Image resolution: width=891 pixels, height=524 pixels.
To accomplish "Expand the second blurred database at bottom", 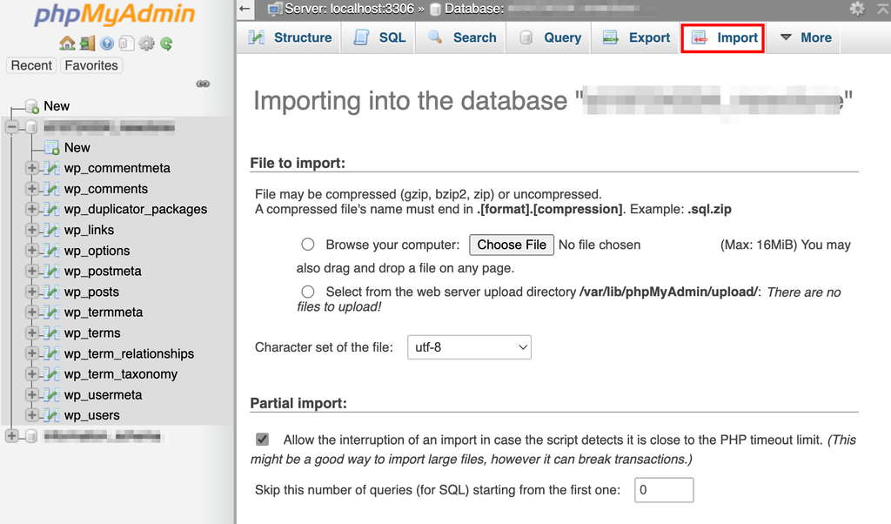I will pyautogui.click(x=12, y=436).
